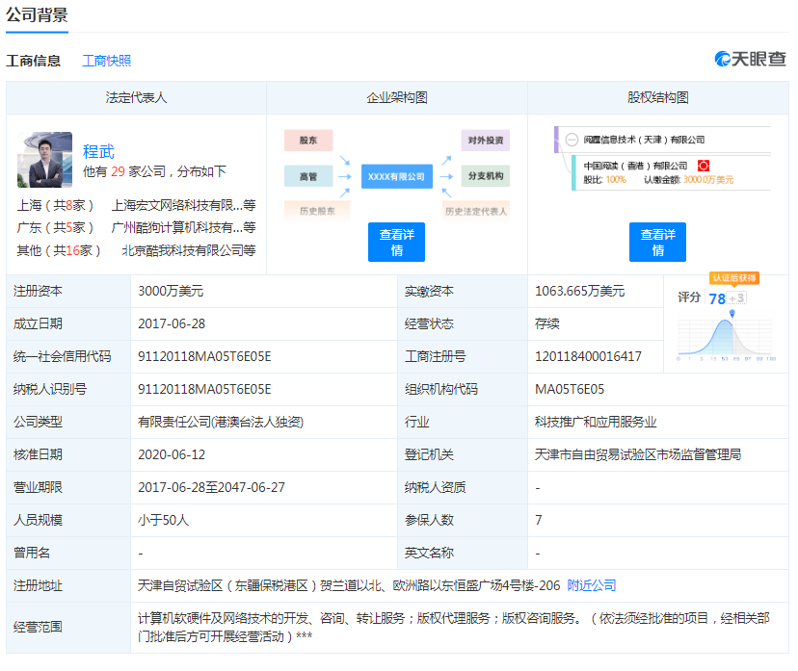Click the score marker pin on chart
798x671 pixels.
[x=731, y=313]
